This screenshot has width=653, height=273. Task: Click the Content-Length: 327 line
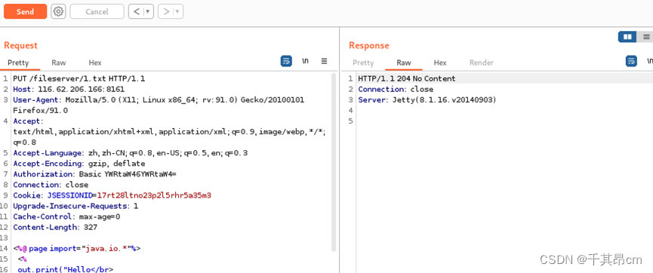[x=55, y=227]
